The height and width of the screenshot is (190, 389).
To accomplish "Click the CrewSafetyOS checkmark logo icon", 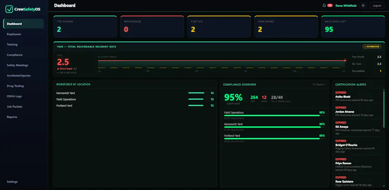I will click(9, 9).
